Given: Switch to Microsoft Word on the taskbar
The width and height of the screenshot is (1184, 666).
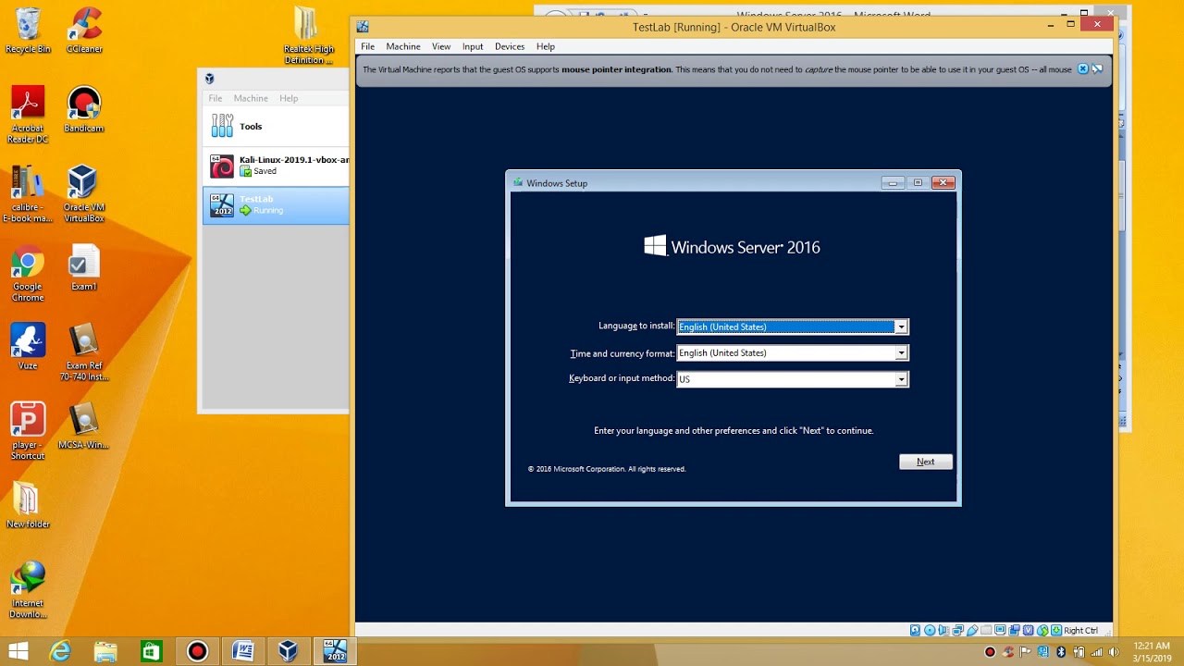Looking at the screenshot, I should 242,651.
